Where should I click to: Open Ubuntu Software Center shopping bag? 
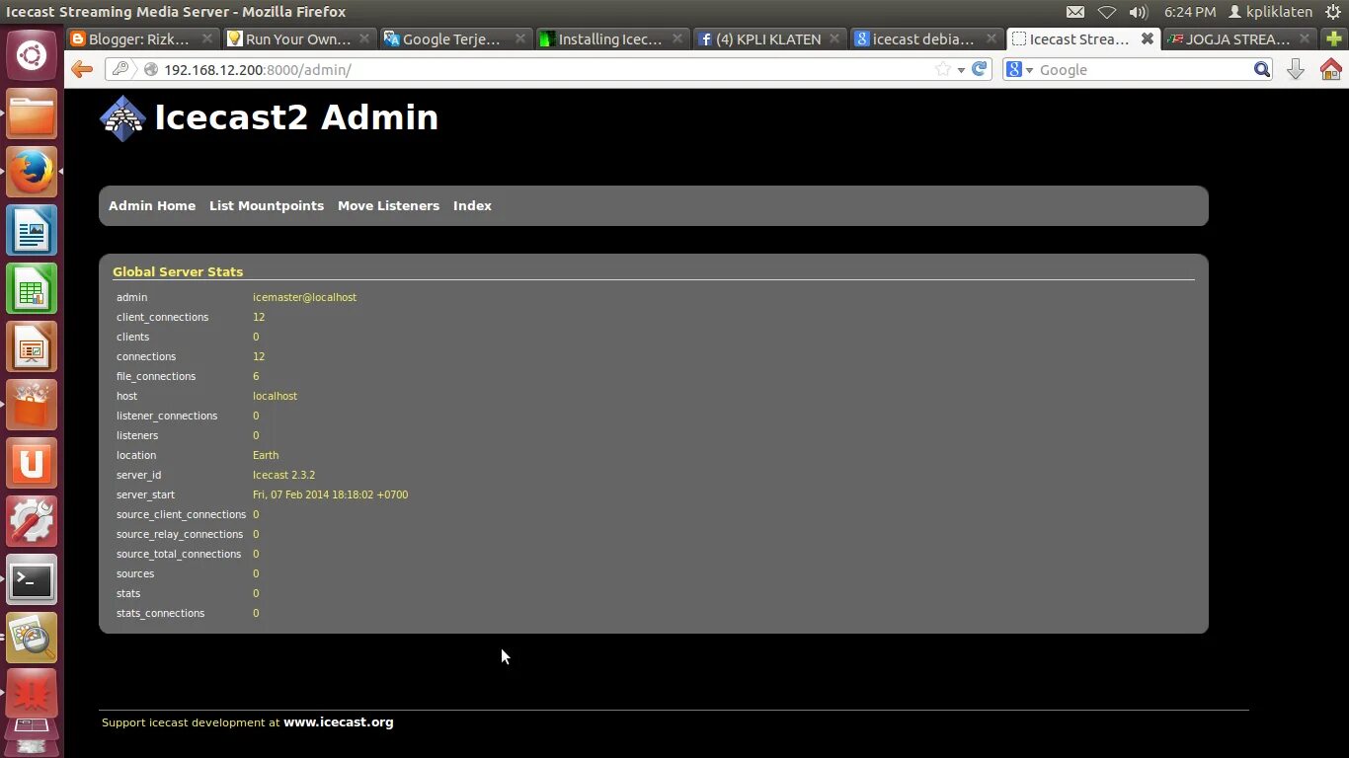(32, 405)
